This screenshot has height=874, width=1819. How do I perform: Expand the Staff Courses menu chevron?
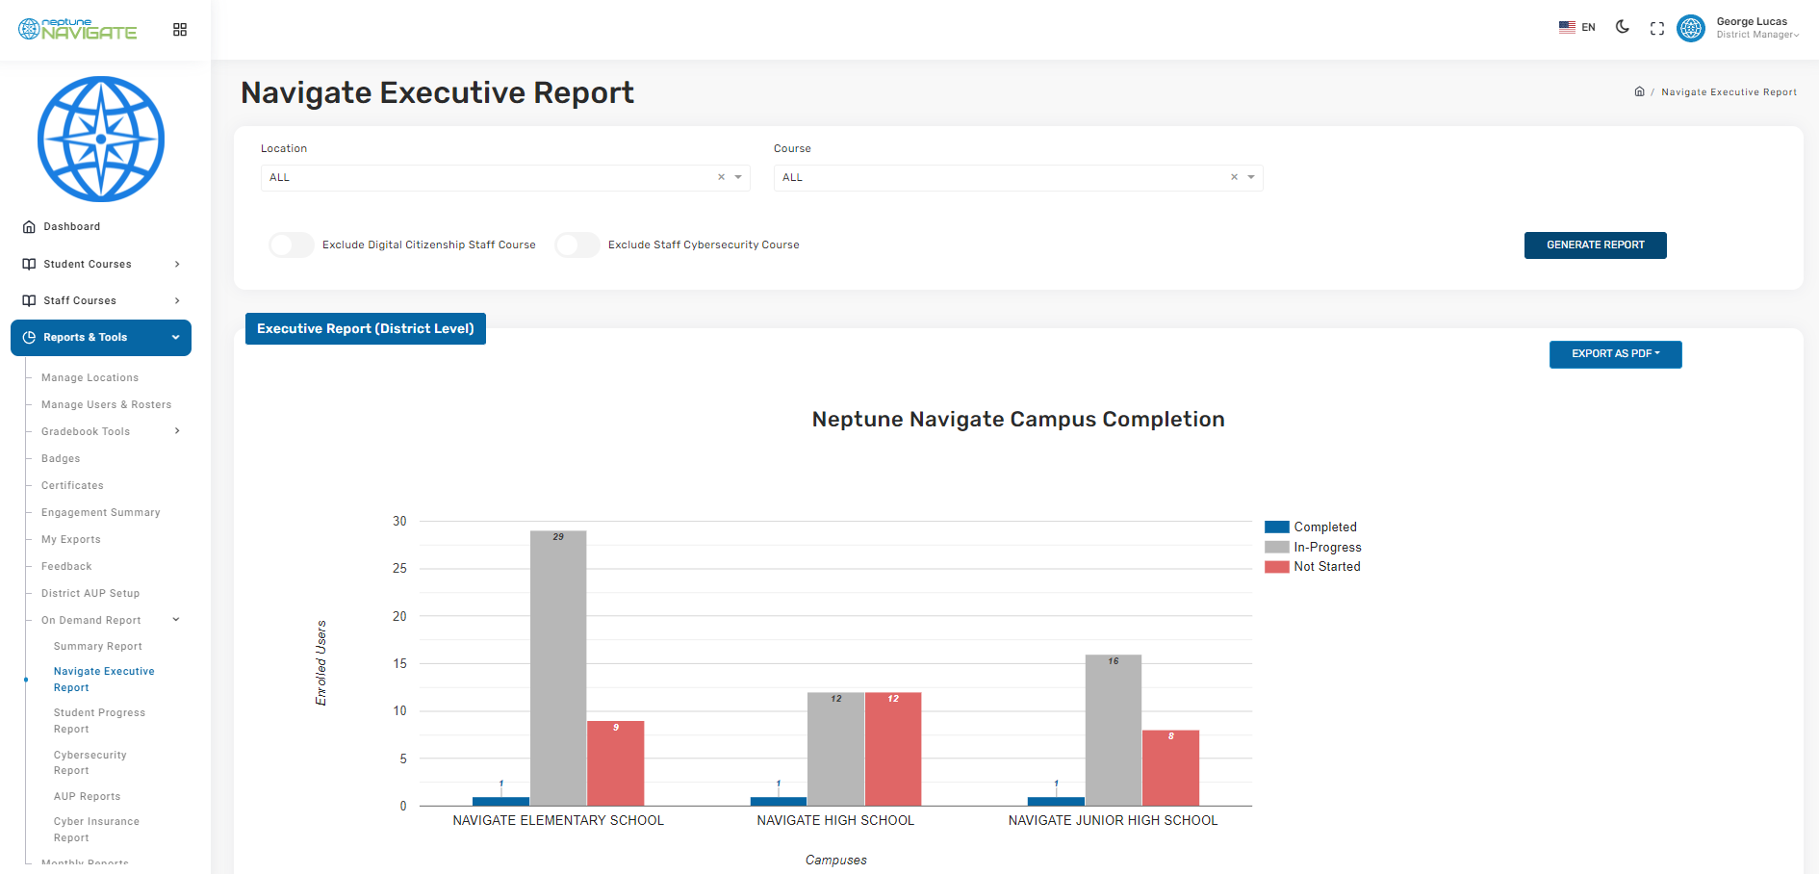(x=177, y=300)
